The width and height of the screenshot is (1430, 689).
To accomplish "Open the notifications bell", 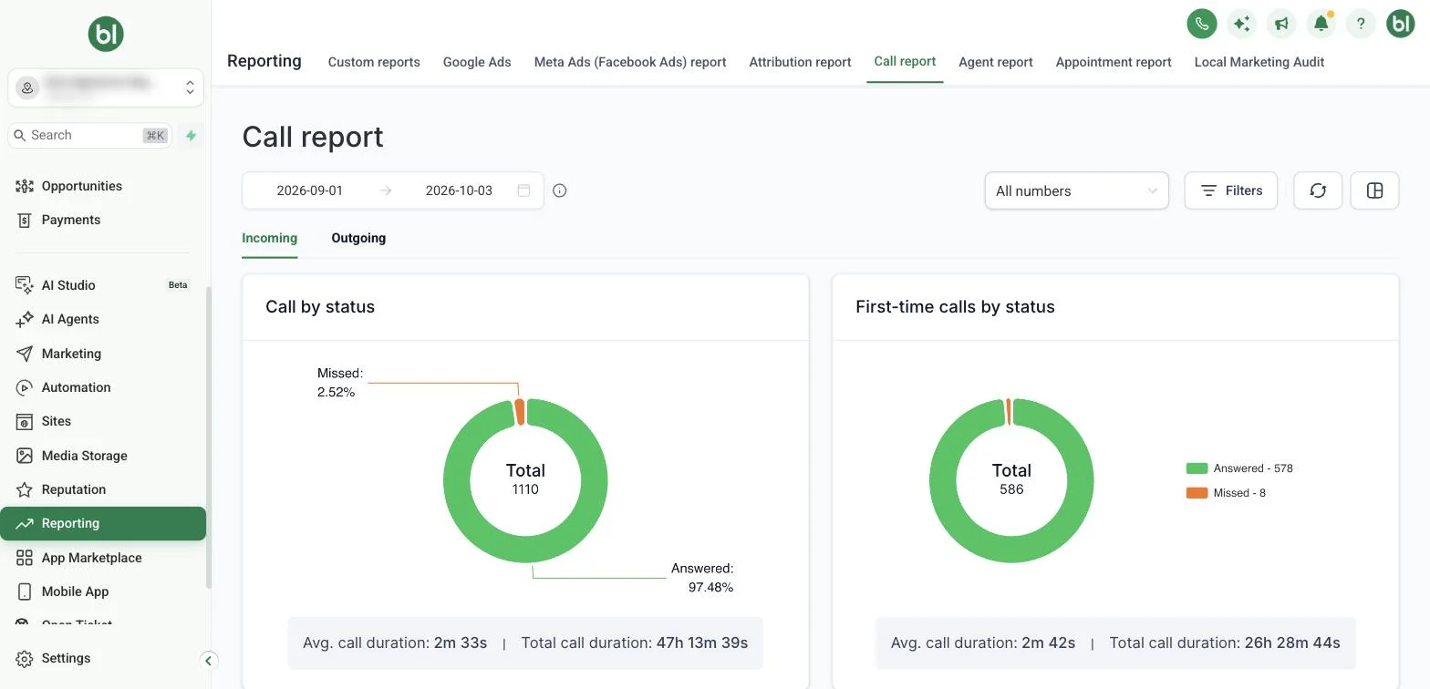I will [x=1321, y=24].
